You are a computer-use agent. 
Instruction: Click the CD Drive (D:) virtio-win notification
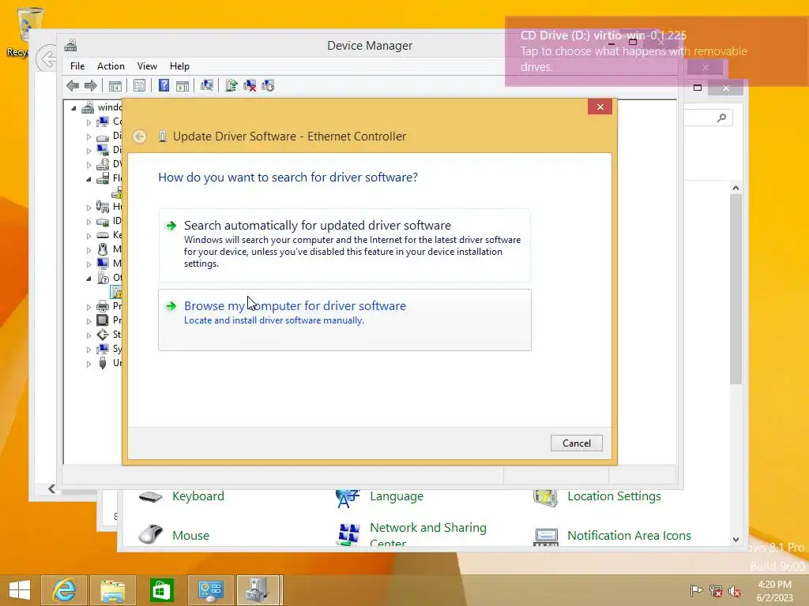657,51
